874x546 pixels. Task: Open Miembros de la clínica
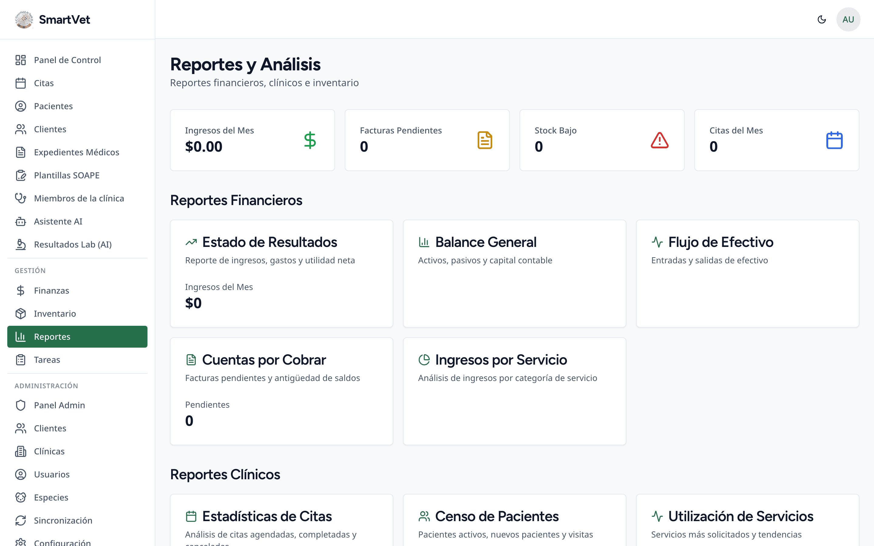77,198
